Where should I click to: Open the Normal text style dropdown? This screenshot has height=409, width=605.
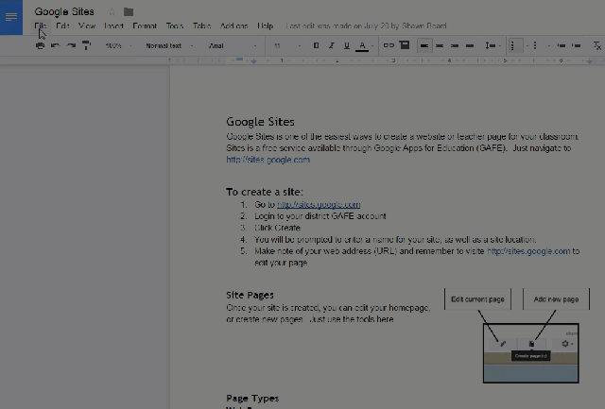(168, 45)
